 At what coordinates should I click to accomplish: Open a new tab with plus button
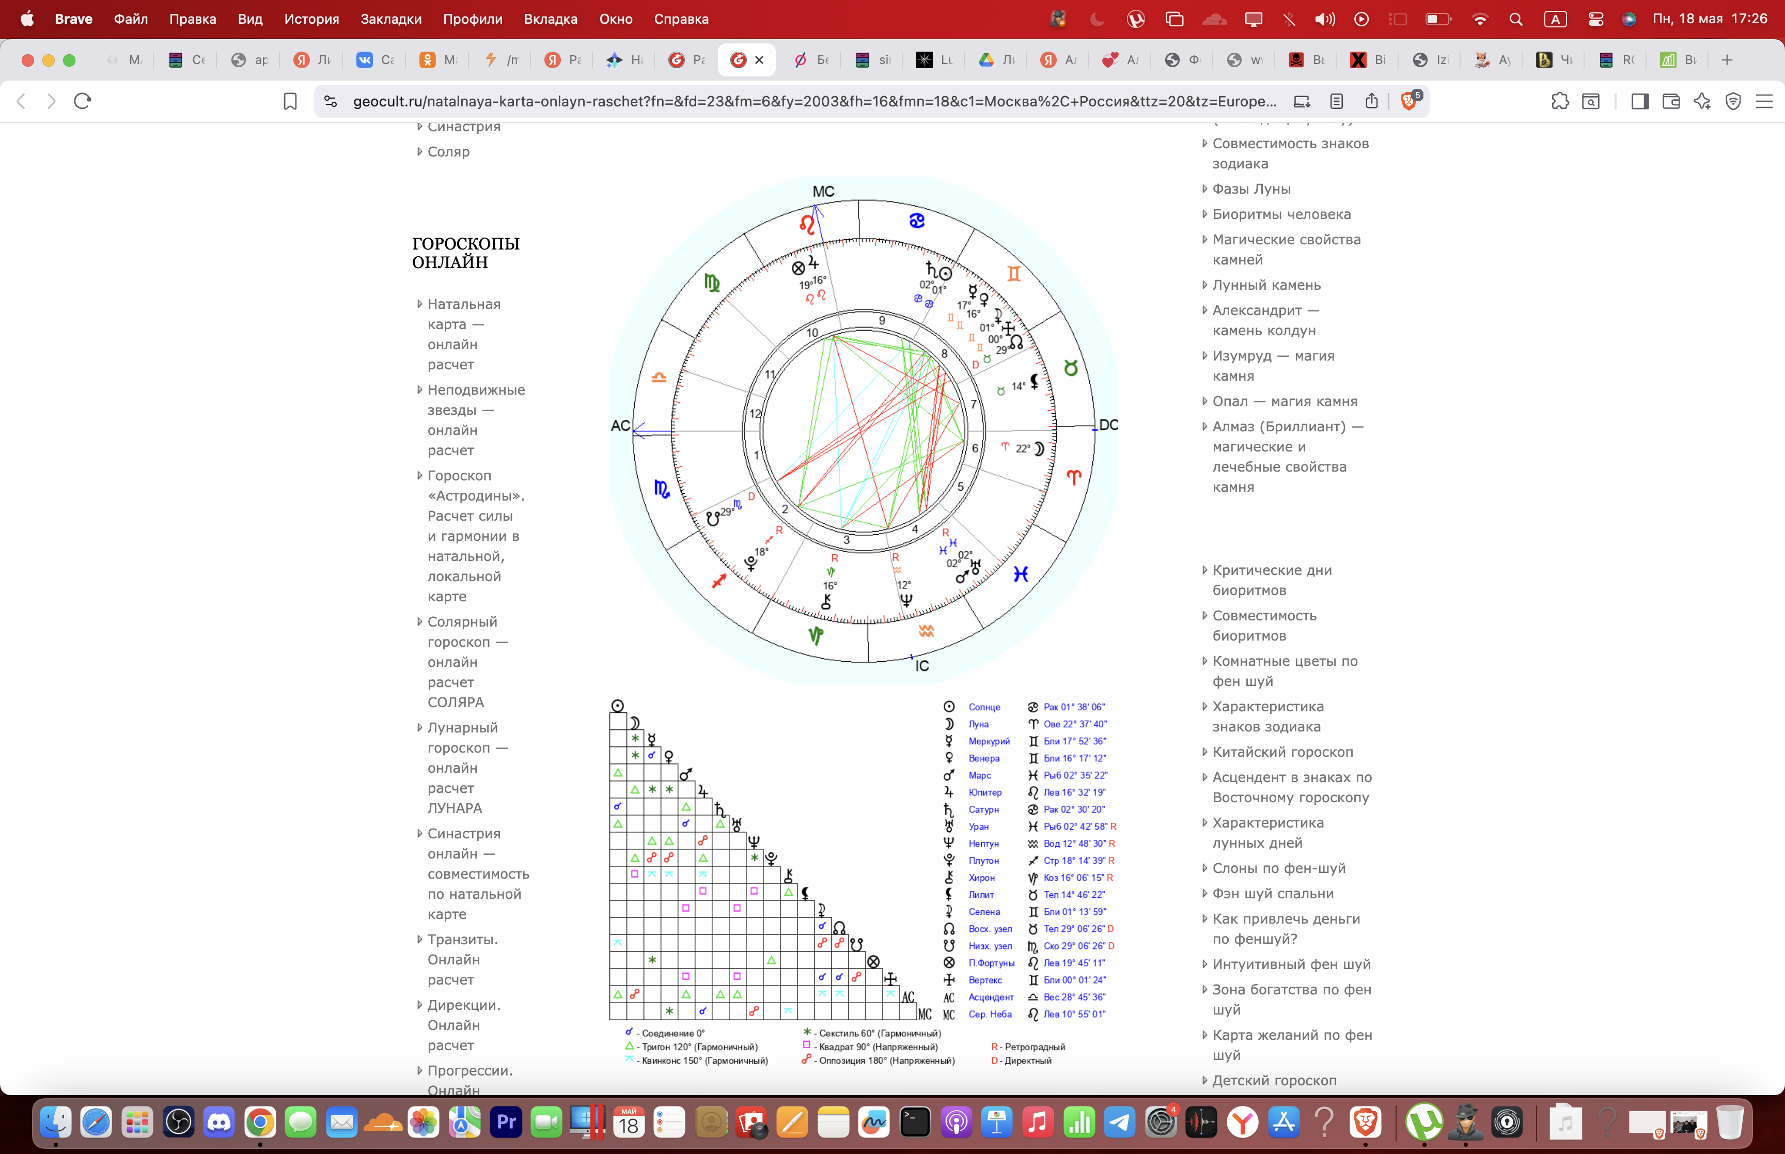click(x=1727, y=60)
